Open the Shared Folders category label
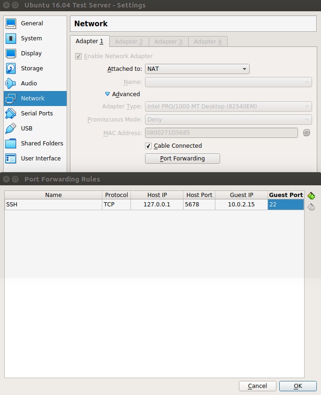The height and width of the screenshot is (395, 321). pyautogui.click(x=42, y=144)
